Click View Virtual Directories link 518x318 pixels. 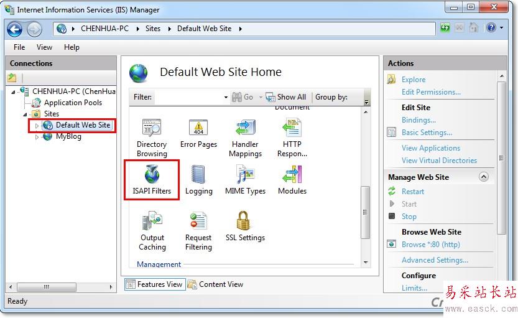(x=439, y=161)
